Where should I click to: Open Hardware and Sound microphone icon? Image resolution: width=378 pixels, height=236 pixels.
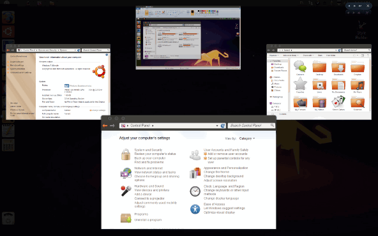(x=126, y=191)
